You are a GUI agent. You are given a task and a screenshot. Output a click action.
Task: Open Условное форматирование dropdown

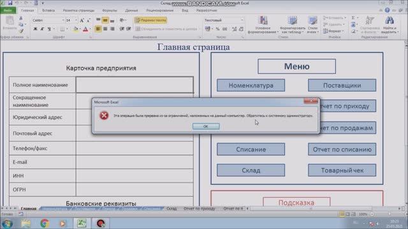coord(263,25)
